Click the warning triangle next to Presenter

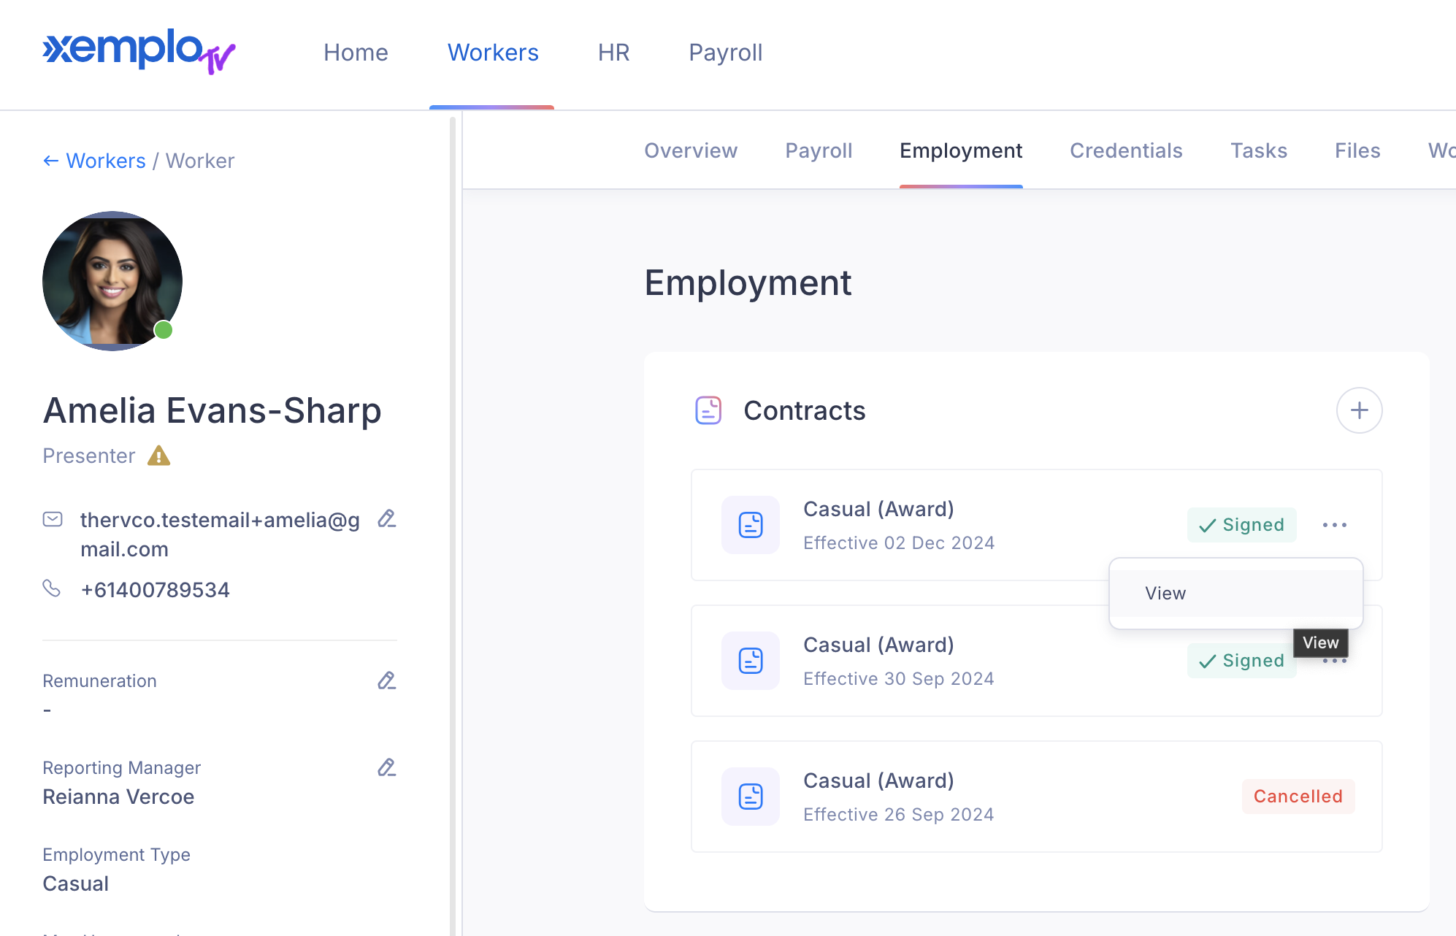tap(158, 456)
